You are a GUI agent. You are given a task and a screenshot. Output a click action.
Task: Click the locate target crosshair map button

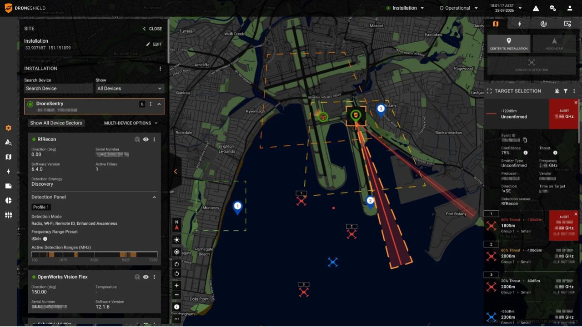(177, 252)
